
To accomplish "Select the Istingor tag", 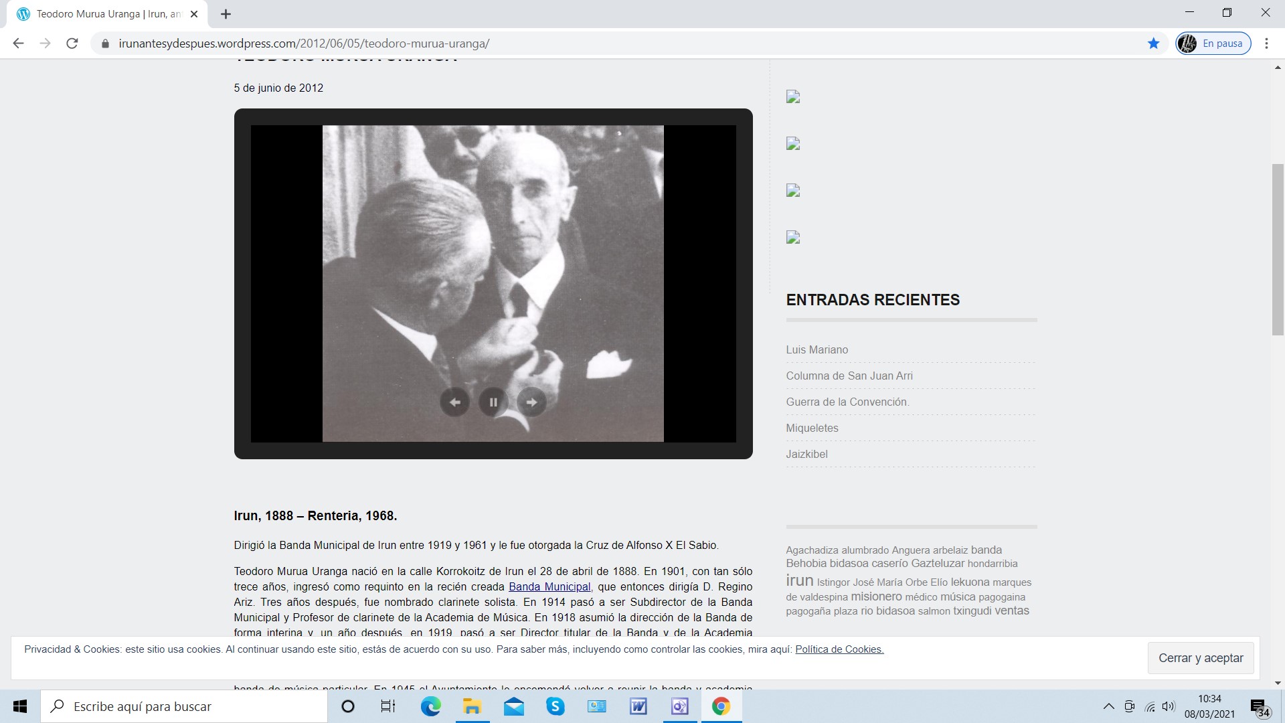I will [833, 582].
